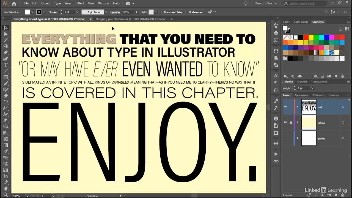
Task: Pick the red swatch in Swatches panel
Action: tap(306, 37)
